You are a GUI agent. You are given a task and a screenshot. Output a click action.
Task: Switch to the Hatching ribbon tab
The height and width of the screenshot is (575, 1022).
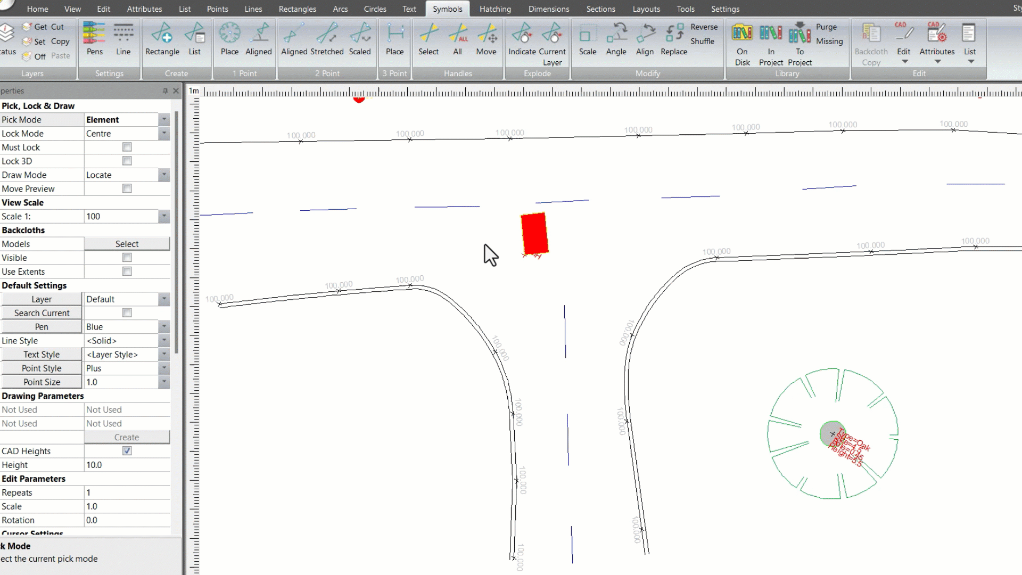[495, 9]
